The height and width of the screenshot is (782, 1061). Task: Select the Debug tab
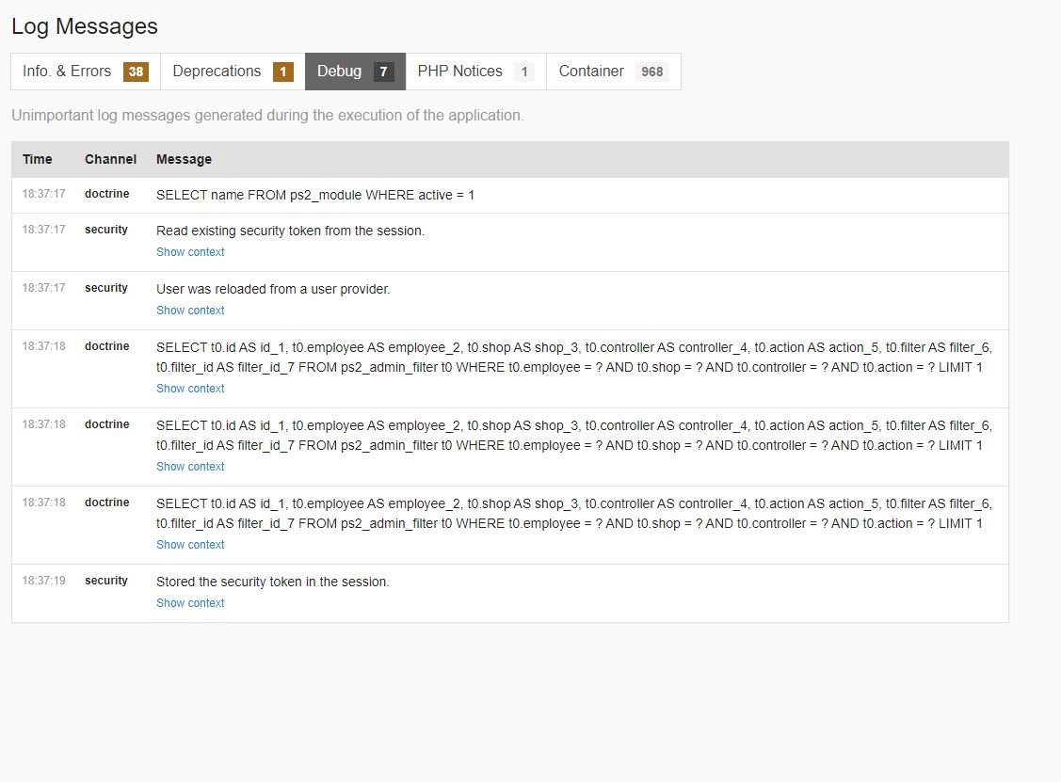355,71
